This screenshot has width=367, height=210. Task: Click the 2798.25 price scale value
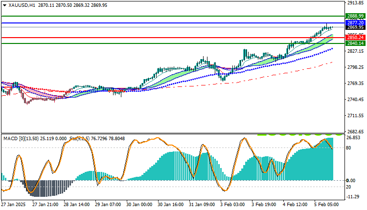coord(356,67)
